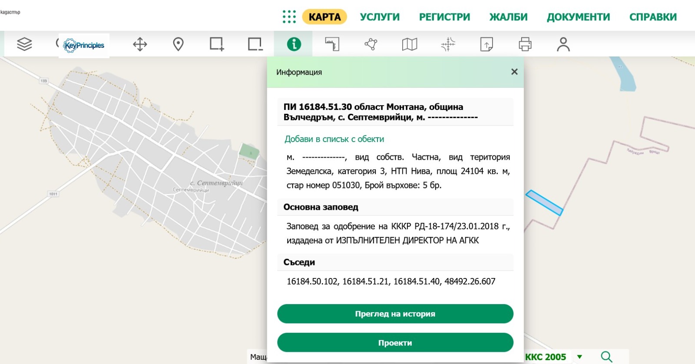Open the user profile icon

tap(563, 44)
